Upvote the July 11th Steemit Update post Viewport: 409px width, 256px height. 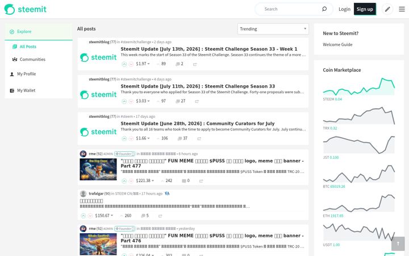pyautogui.click(x=124, y=101)
